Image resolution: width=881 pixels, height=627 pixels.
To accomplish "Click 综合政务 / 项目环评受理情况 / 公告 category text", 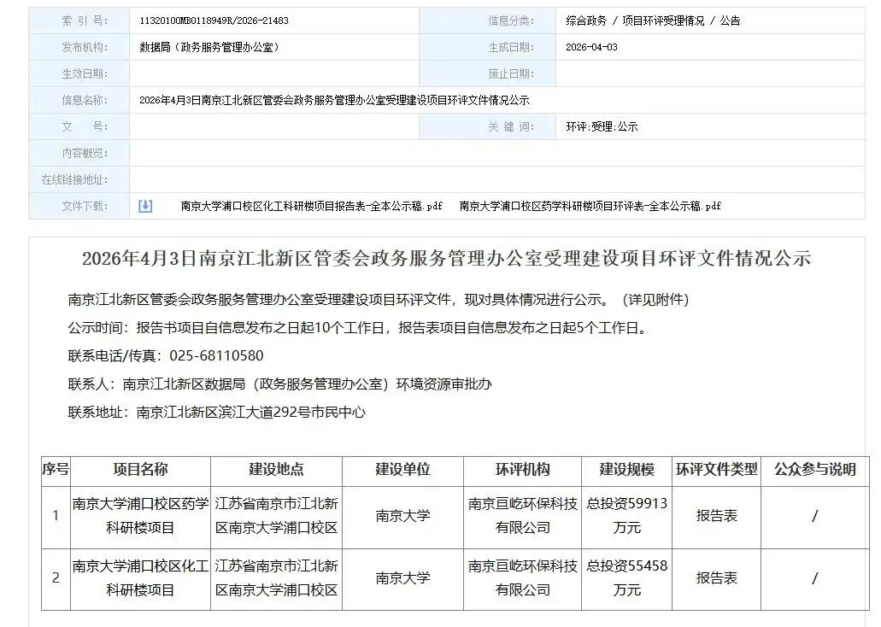I will (x=653, y=21).
